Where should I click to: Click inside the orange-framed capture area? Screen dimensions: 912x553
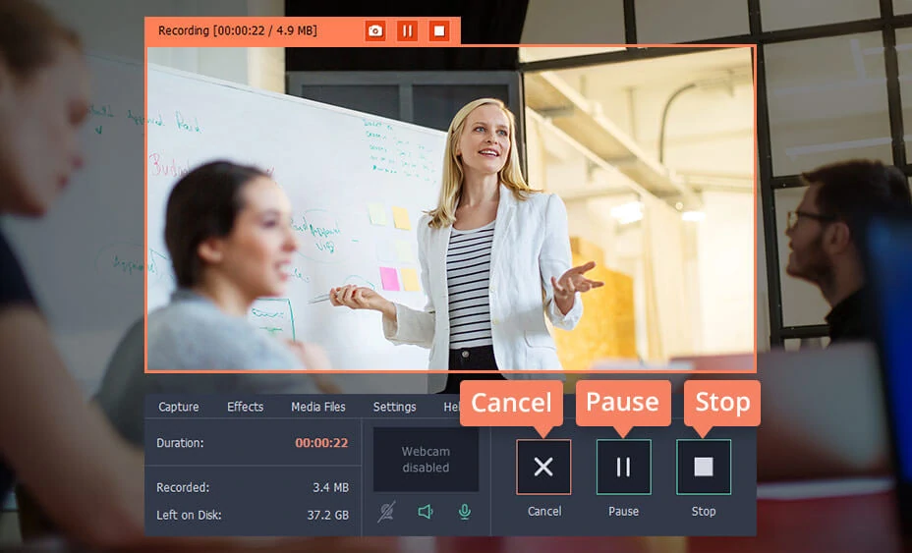click(450, 208)
